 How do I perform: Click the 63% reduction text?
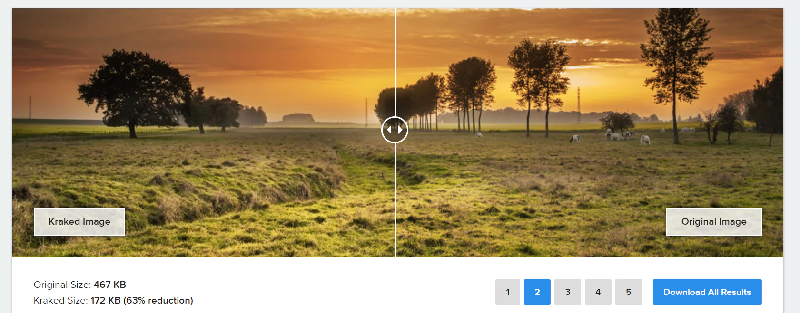point(158,300)
